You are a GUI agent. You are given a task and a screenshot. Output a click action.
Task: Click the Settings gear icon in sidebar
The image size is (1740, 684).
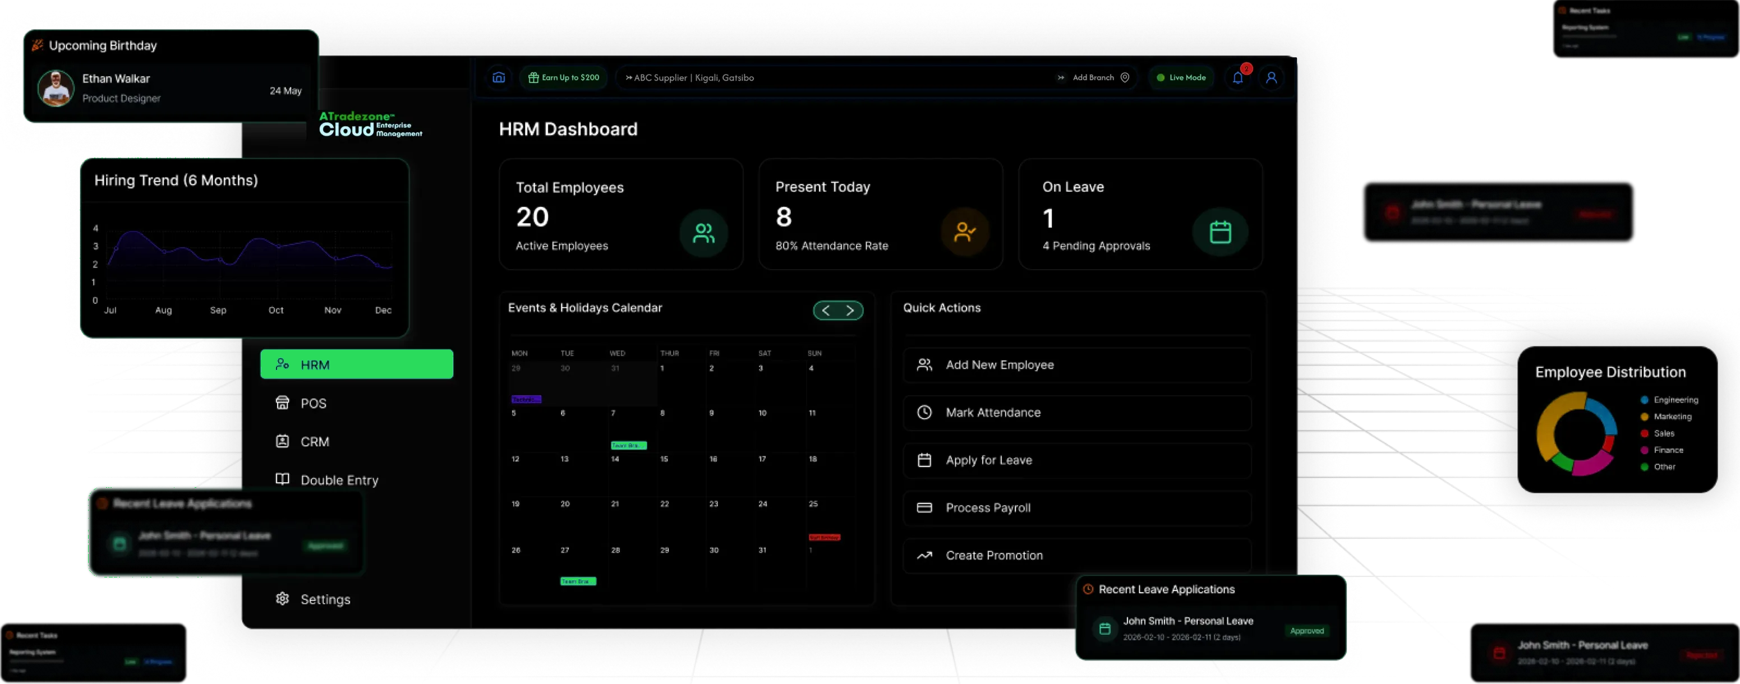[x=282, y=598]
